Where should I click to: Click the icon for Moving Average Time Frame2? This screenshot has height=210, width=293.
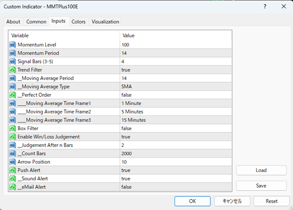(12, 112)
